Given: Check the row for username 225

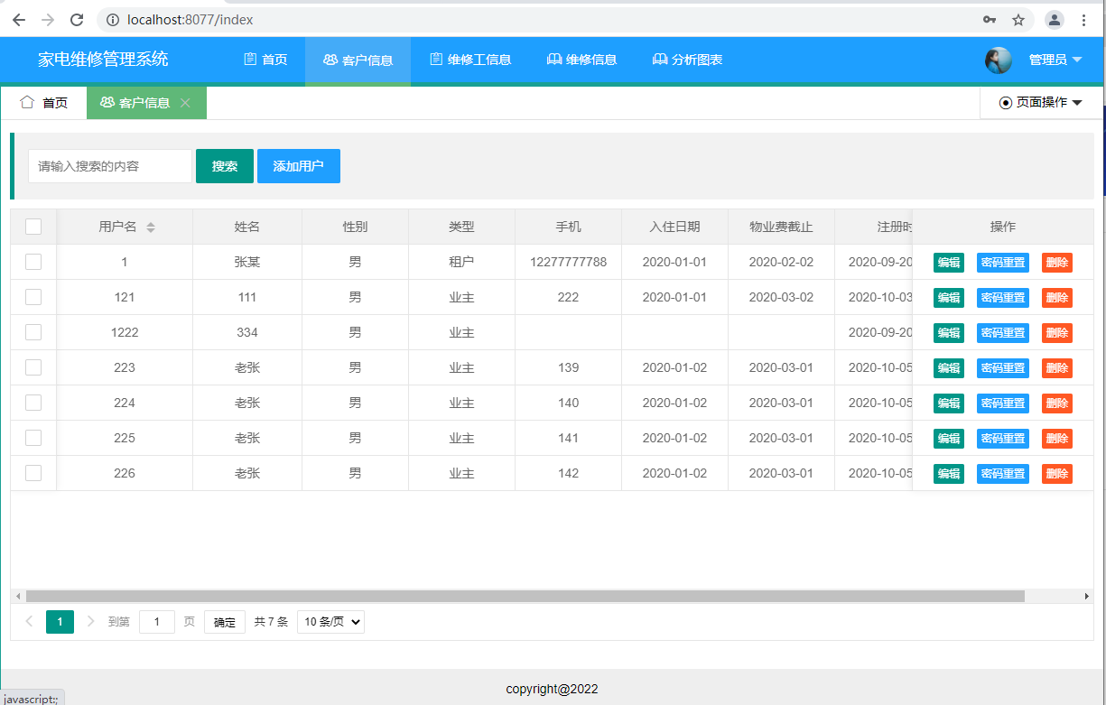Looking at the screenshot, I should (x=33, y=438).
